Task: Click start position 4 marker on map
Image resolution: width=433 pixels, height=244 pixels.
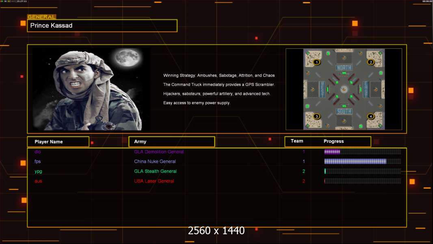Action: coord(370,116)
